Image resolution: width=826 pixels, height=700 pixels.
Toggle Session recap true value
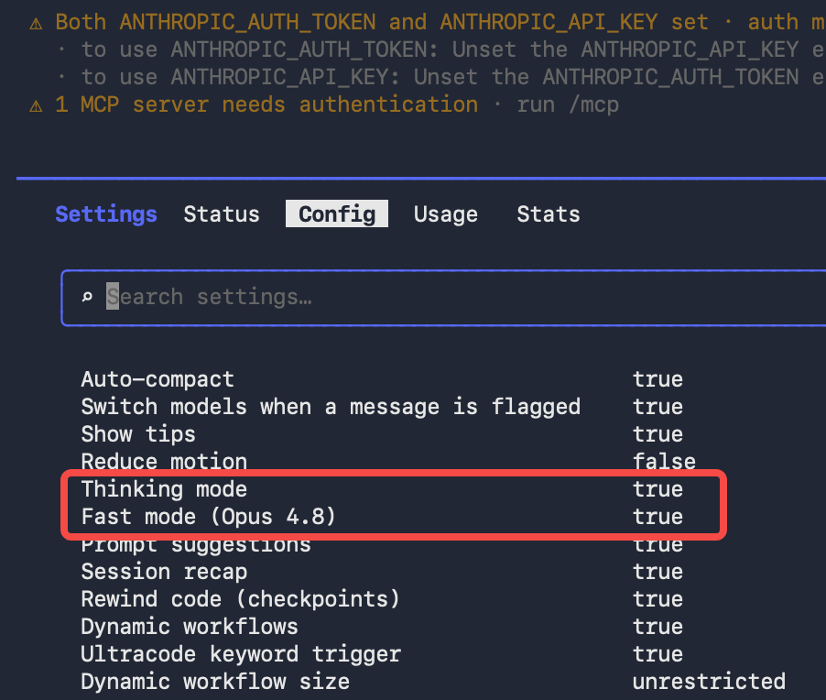click(658, 572)
